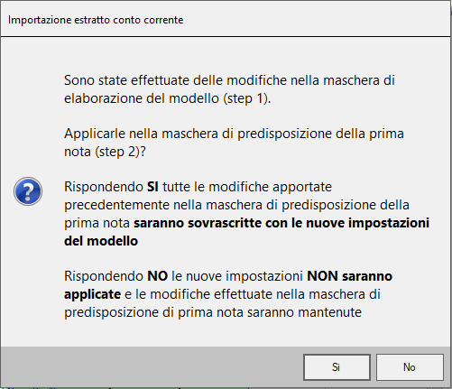This screenshot has height=389, width=452.
Task: Click the bold 'NO' word in message
Action: click(157, 276)
